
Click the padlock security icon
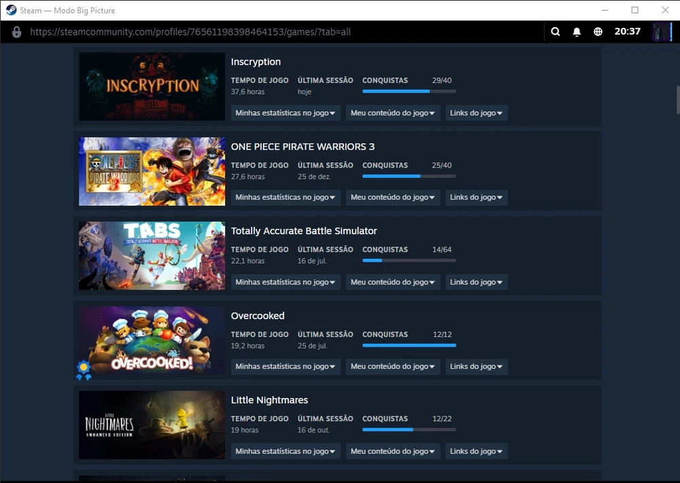point(17,32)
